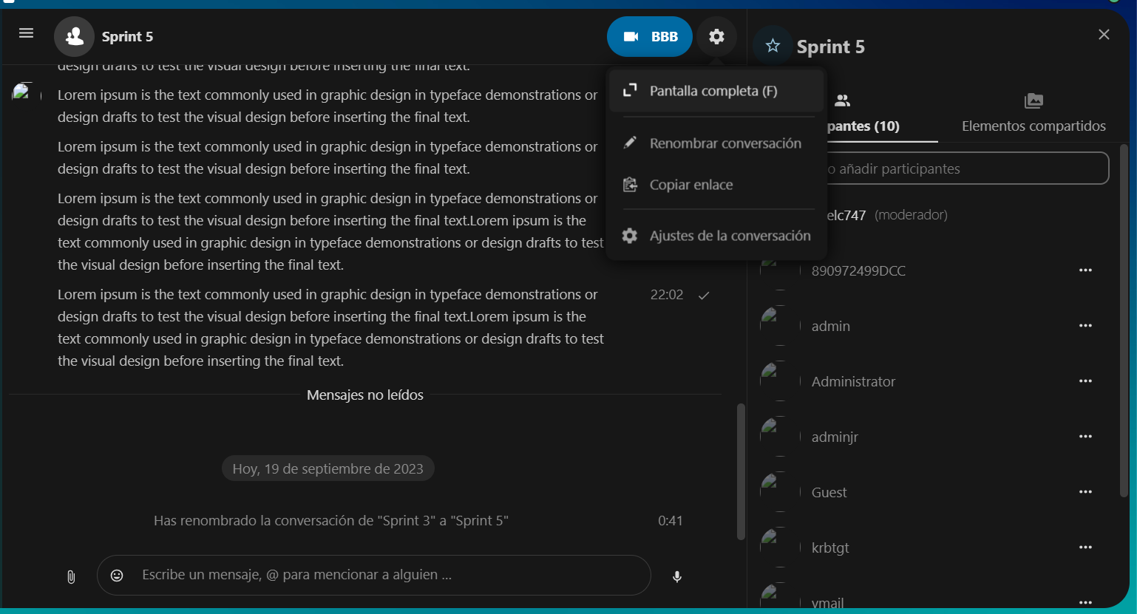Click participant name adminjr
This screenshot has height=614, width=1137.
[835, 437]
